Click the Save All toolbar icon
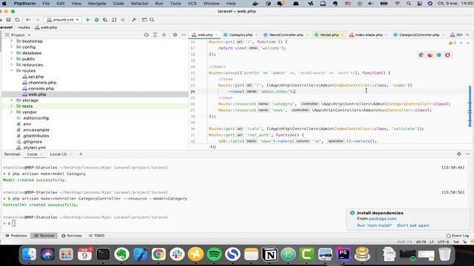Viewport: 474px width, 266px height. pos(8,20)
